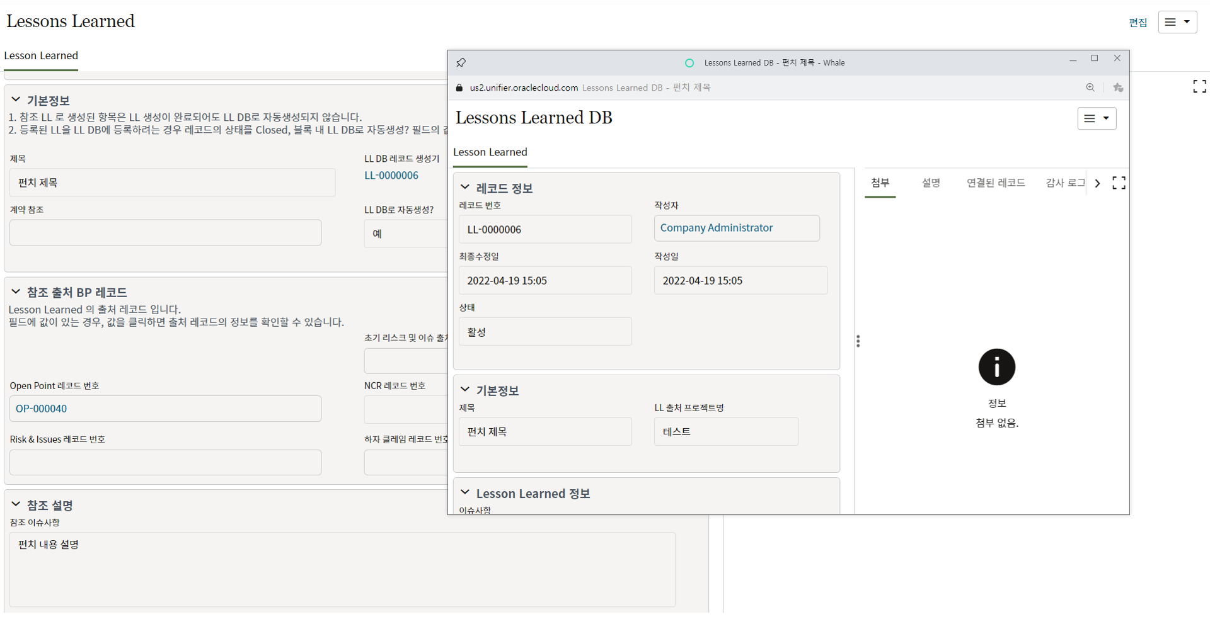Collapse the 참조 출처 BP 레코드 section
The width and height of the screenshot is (1210, 617).
click(16, 292)
